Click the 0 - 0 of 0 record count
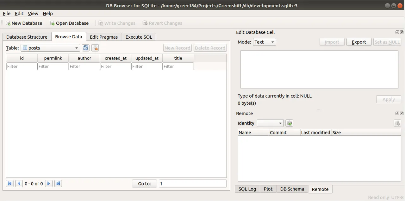Image resolution: width=405 pixels, height=201 pixels. tap(34, 184)
